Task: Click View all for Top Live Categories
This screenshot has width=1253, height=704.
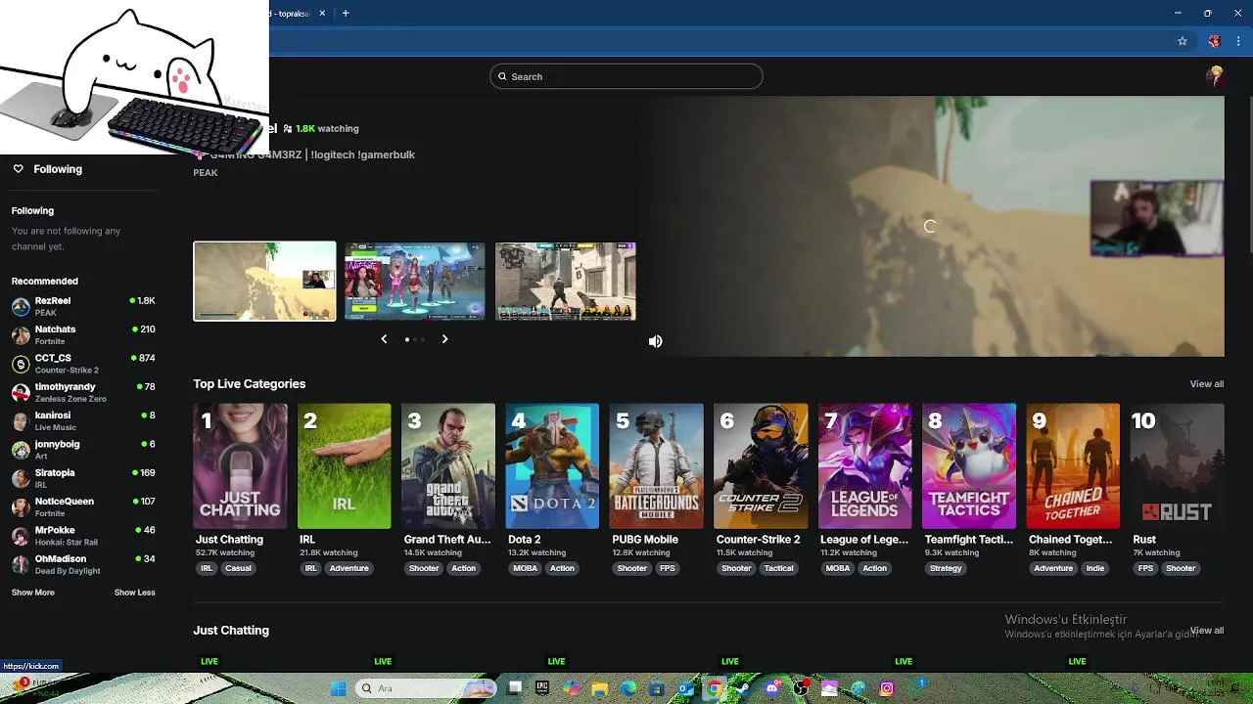Action: coord(1206,384)
